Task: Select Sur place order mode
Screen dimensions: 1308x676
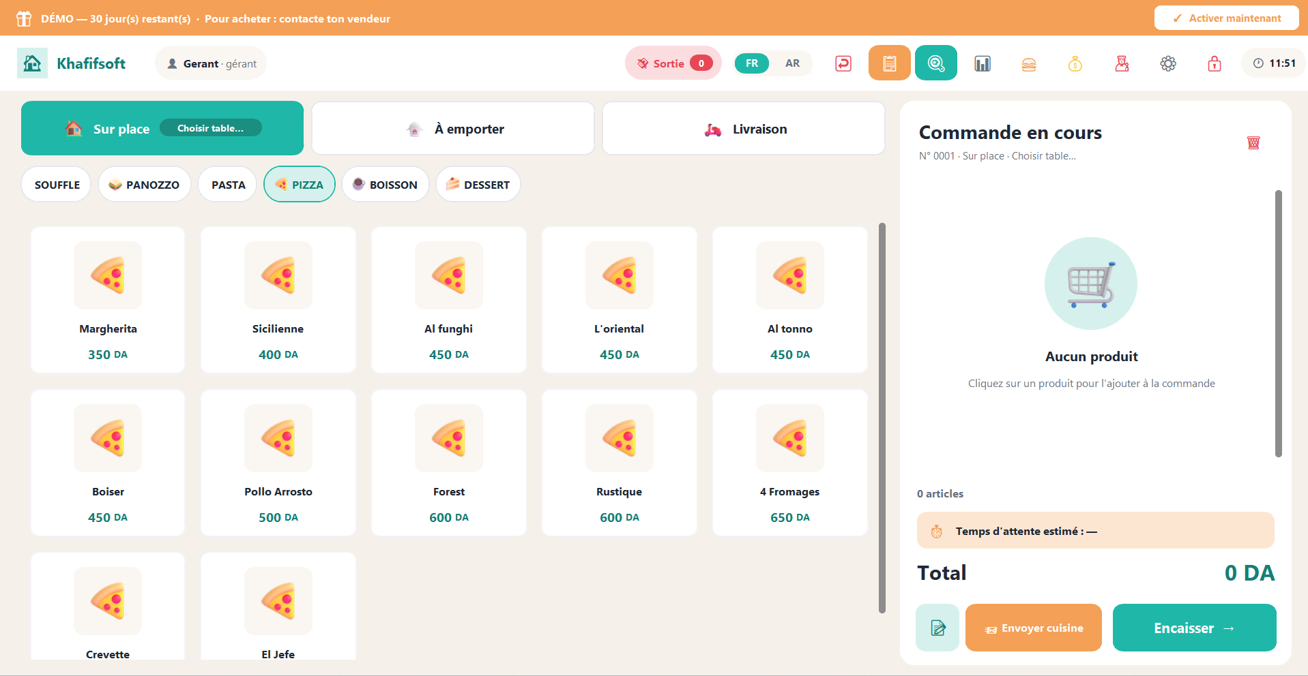Action: pos(162,128)
